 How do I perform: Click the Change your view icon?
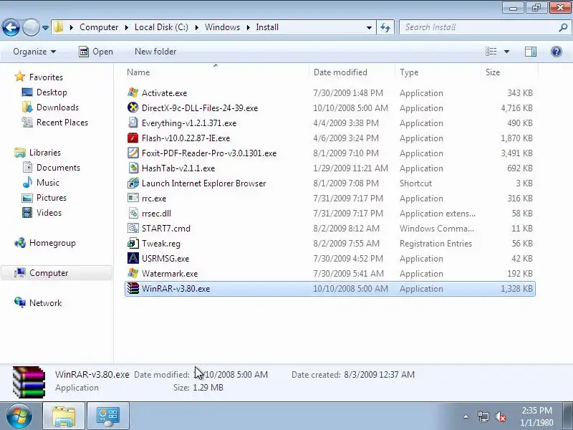(x=491, y=52)
